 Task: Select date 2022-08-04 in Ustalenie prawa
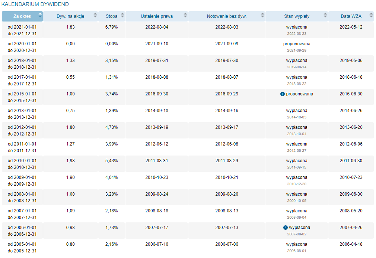(x=157, y=27)
